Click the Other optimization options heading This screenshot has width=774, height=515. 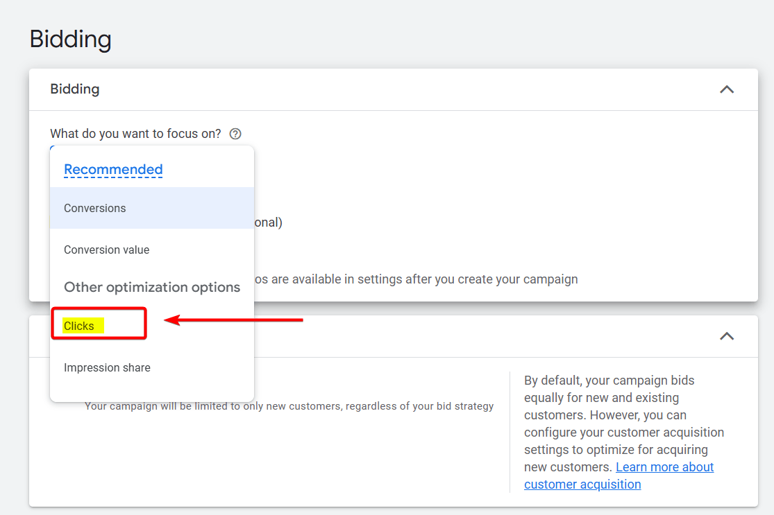click(x=152, y=287)
